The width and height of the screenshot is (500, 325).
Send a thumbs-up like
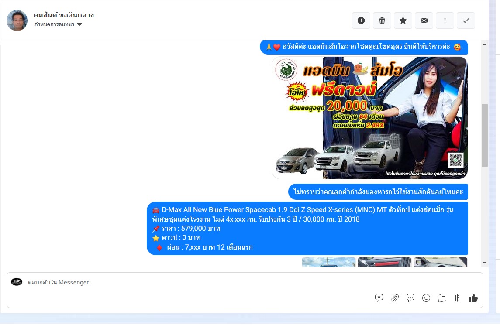[x=473, y=298]
